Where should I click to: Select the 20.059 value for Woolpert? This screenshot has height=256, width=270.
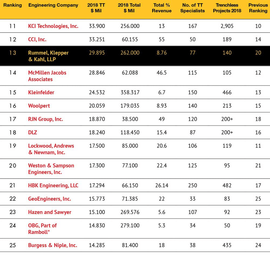(97, 106)
